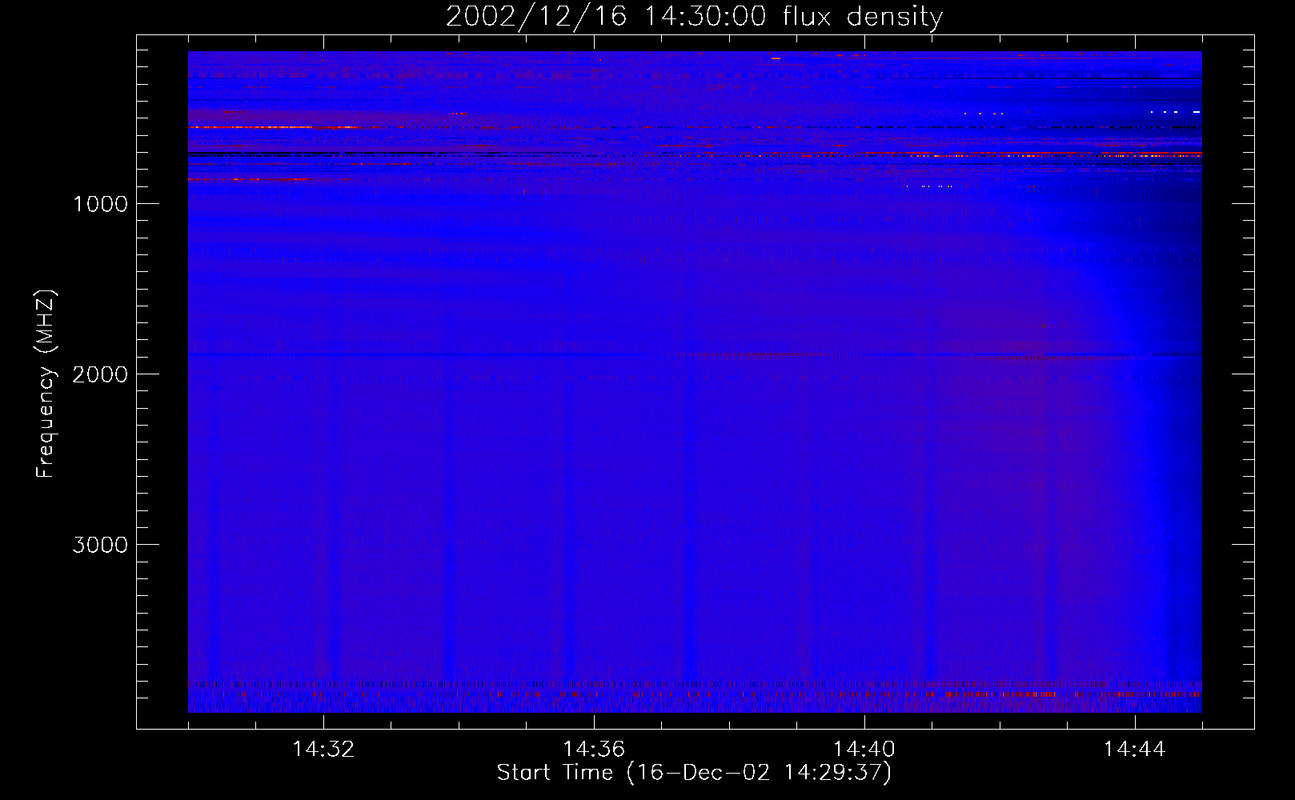Click the 14:44 time tick label

(x=1135, y=750)
